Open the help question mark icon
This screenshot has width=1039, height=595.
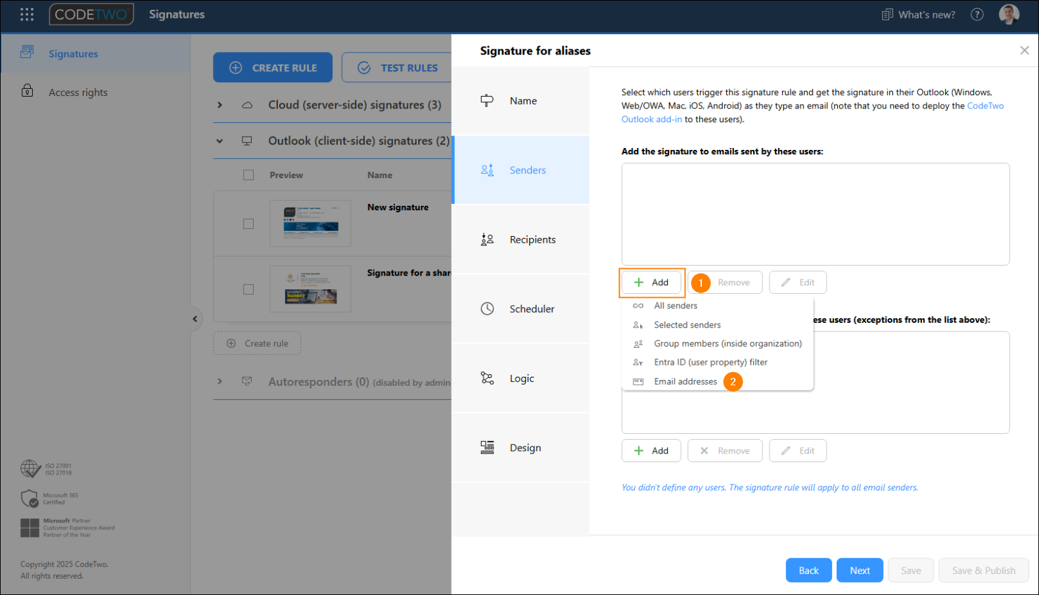[977, 14]
